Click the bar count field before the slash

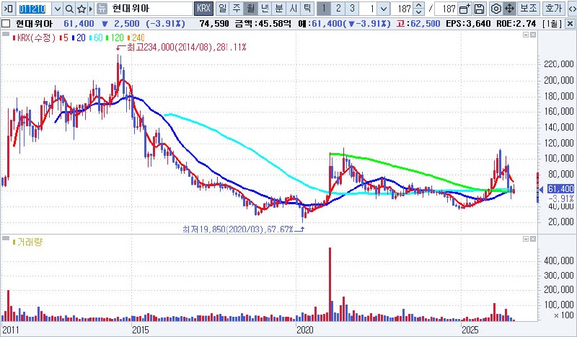(x=402, y=9)
